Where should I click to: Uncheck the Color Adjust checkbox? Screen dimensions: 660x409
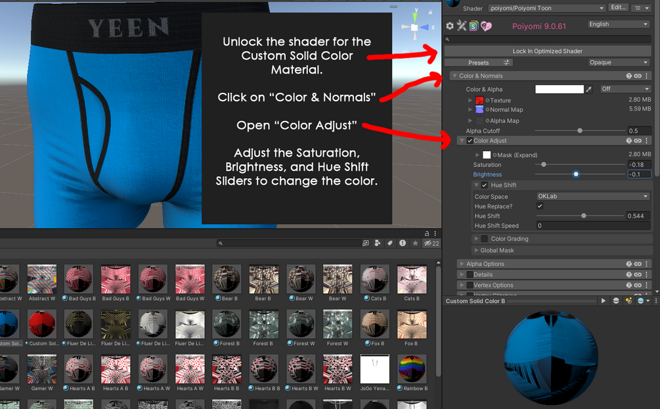tap(470, 141)
